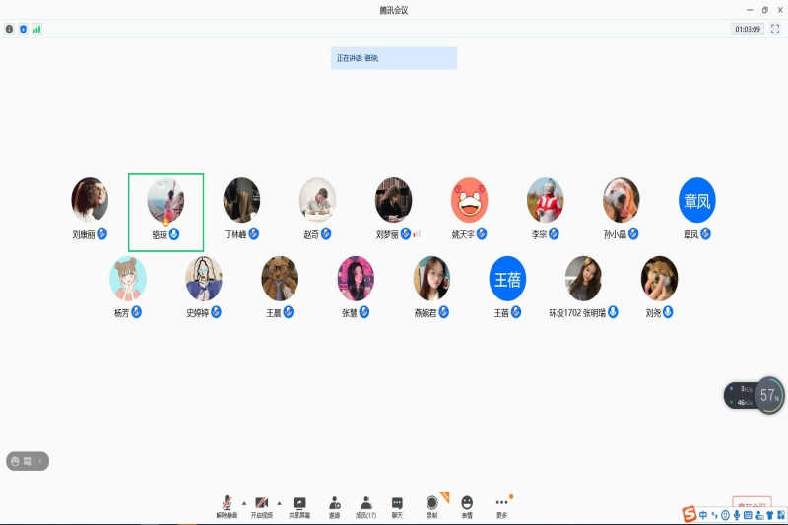The height and width of the screenshot is (525, 788).
Task: Turn on camera with 开启视频
Action: (x=261, y=505)
